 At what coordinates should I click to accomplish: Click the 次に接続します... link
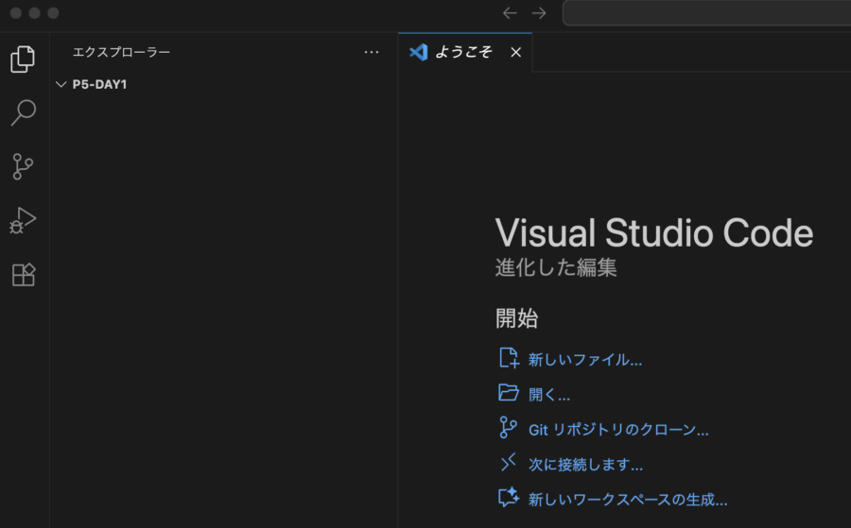(x=585, y=465)
